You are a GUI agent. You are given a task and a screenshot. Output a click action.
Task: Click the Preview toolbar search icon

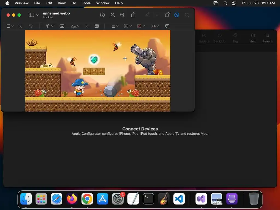(187, 15)
